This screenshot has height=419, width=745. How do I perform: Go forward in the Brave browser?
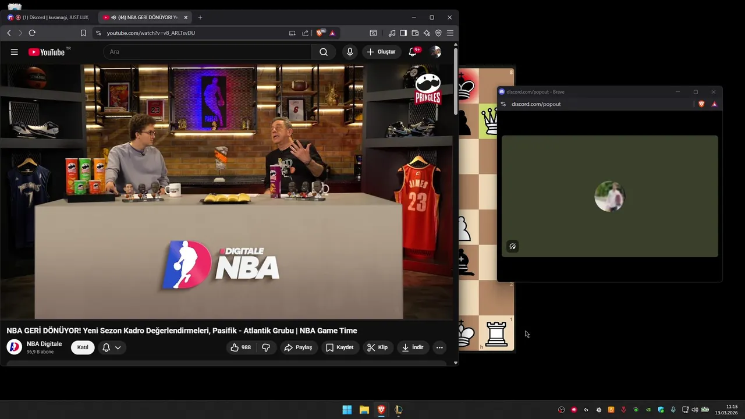(x=20, y=33)
